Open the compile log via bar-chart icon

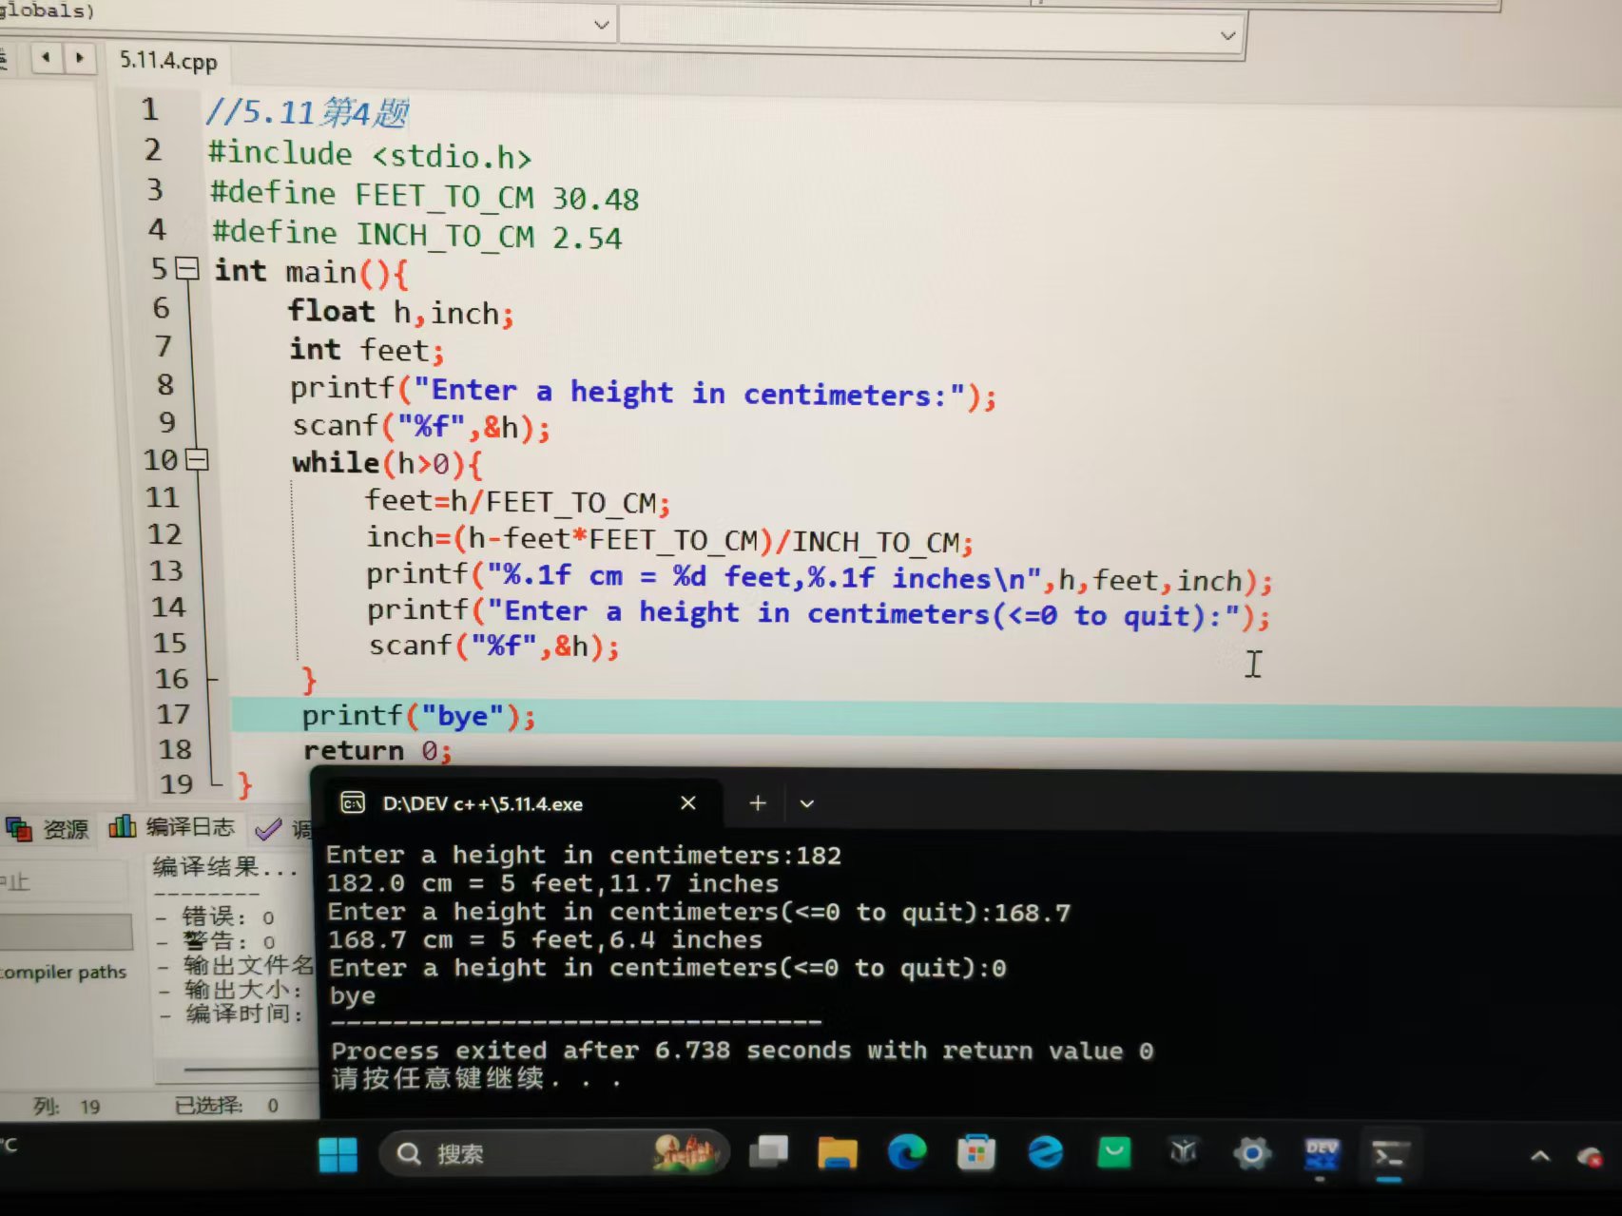tap(124, 826)
